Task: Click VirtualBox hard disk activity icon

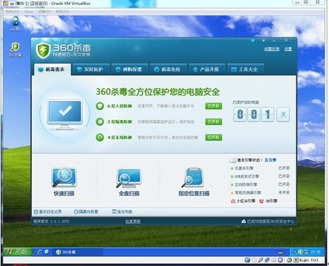Action: click(x=247, y=260)
